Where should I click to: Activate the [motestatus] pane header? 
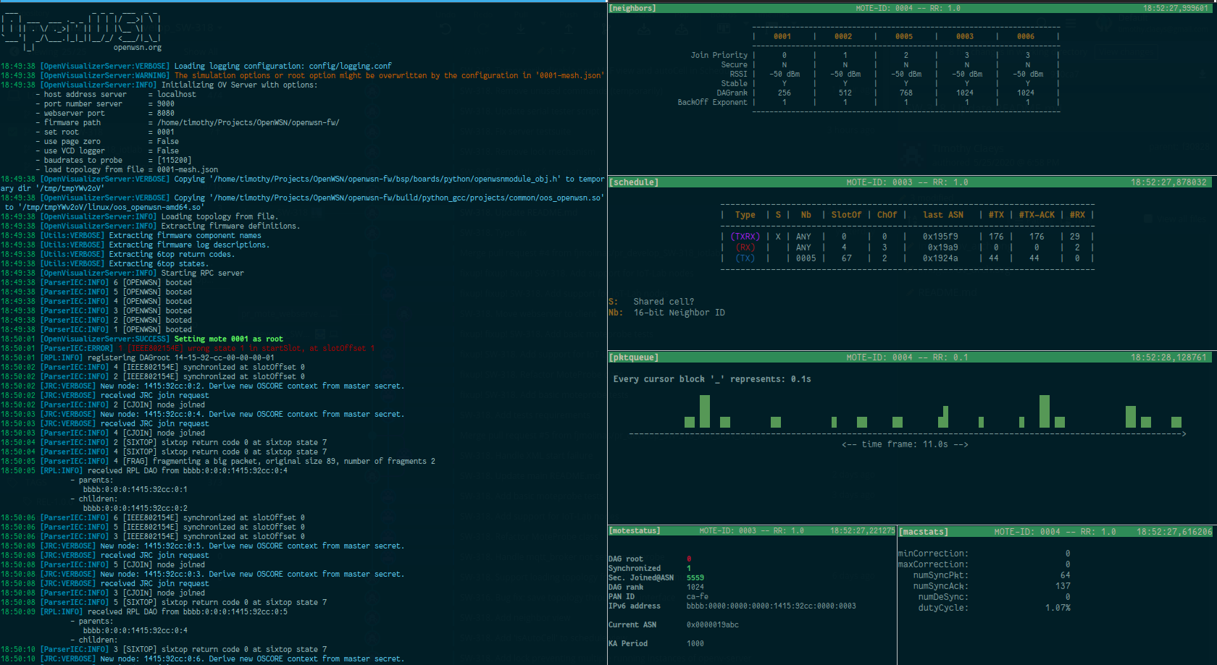point(635,531)
